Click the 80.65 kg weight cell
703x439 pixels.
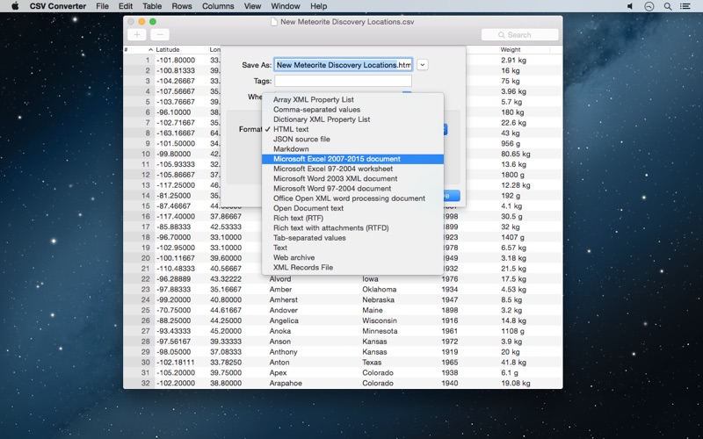coord(516,154)
